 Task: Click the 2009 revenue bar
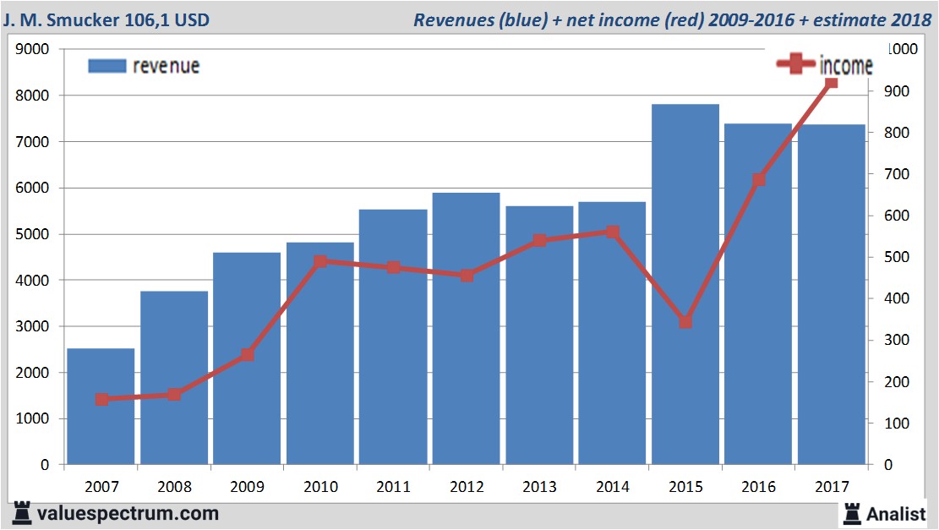click(x=247, y=358)
